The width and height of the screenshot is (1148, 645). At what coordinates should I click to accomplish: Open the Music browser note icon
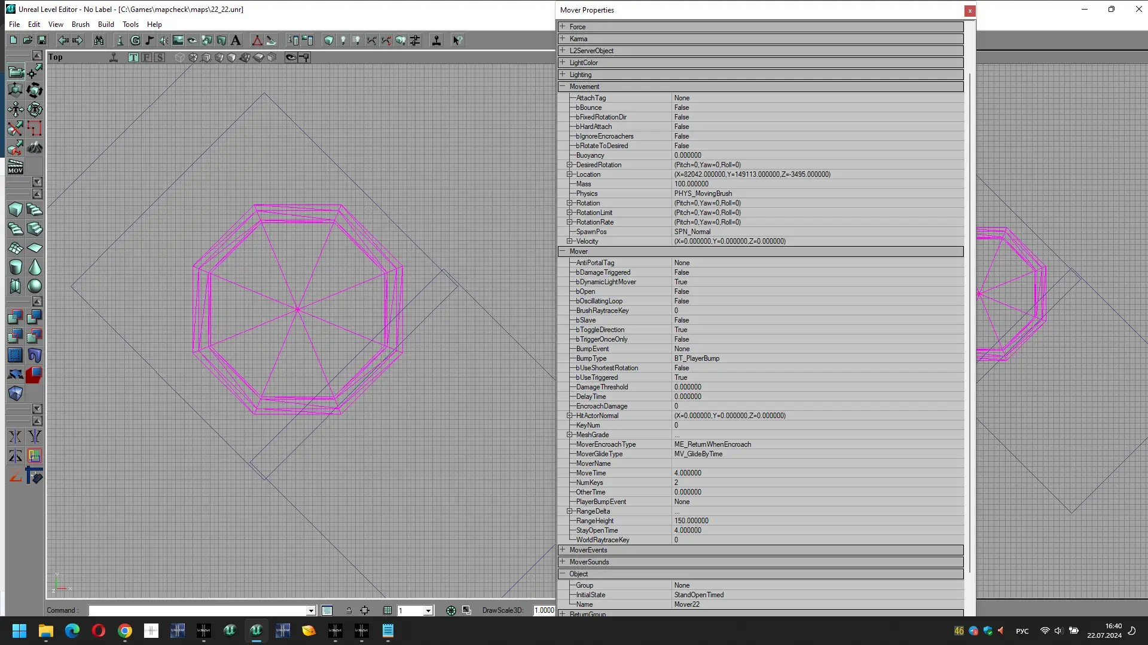pyautogui.click(x=149, y=40)
